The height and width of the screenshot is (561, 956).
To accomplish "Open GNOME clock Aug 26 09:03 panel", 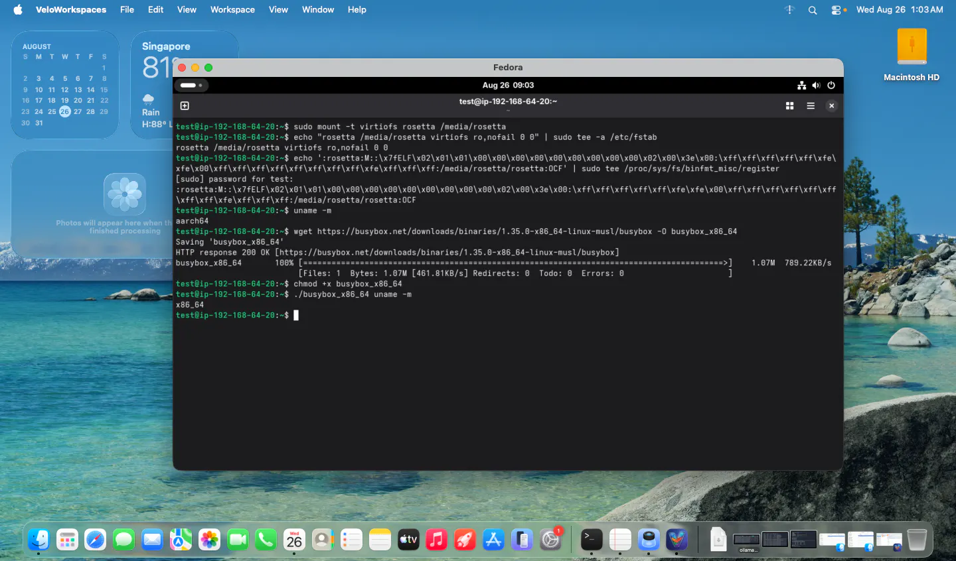I will (508, 85).
